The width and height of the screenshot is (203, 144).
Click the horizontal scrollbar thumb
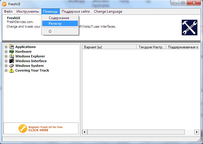136,132
